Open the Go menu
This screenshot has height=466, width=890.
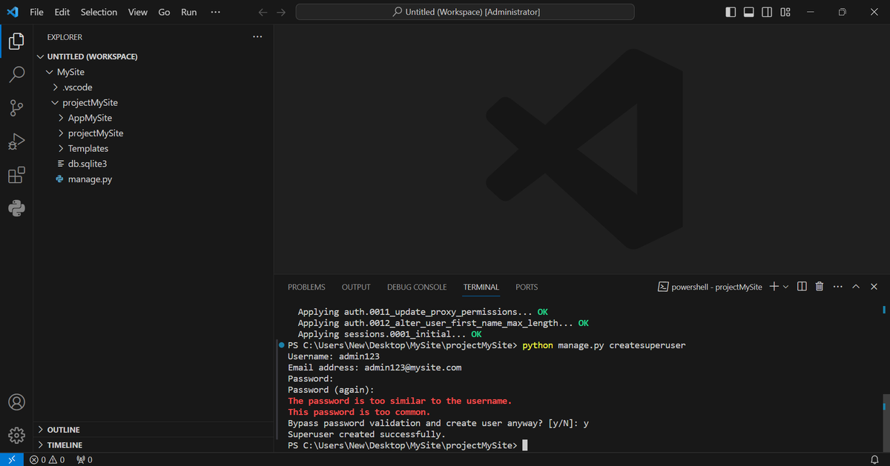click(x=165, y=12)
